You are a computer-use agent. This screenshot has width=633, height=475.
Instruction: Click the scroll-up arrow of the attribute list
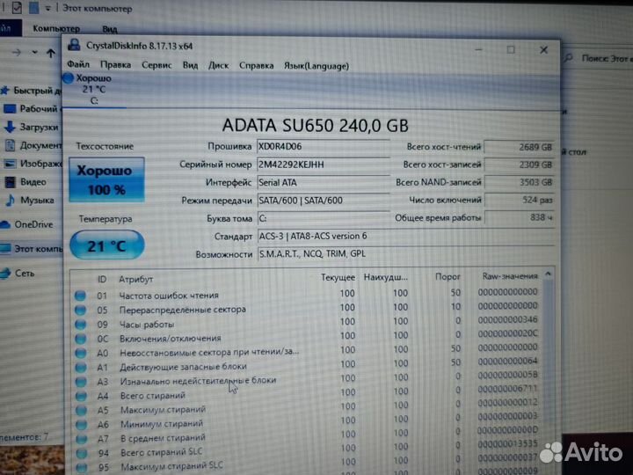(x=548, y=274)
